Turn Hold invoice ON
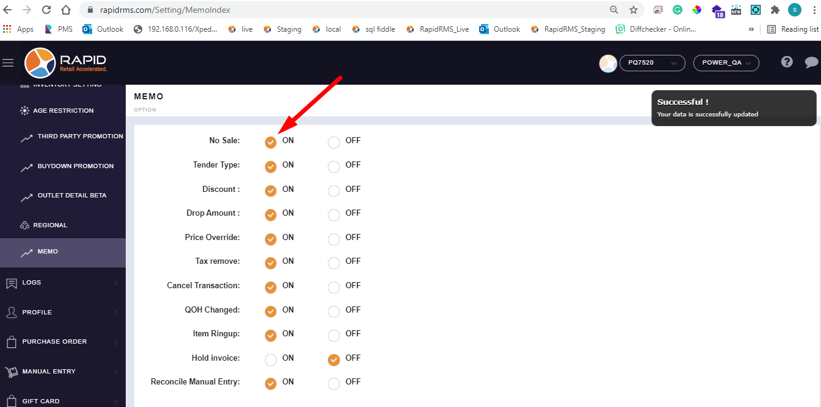This screenshot has width=821, height=407. point(270,360)
